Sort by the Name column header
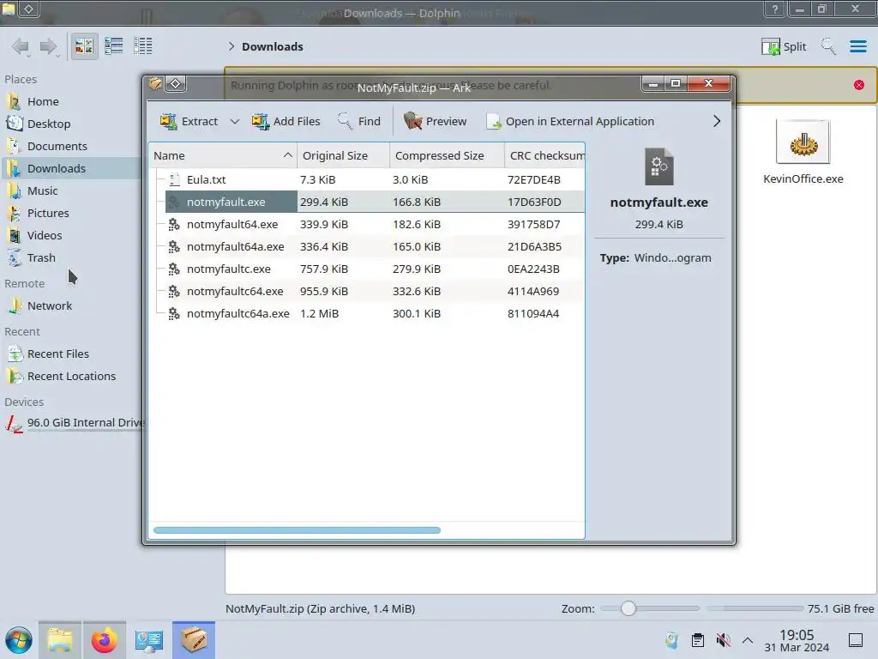Viewport: 878px width, 659px height. (223, 156)
